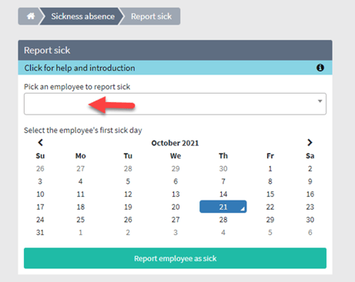Select the Report sick breadcrumb
The height and width of the screenshot is (282, 355).
pos(151,16)
